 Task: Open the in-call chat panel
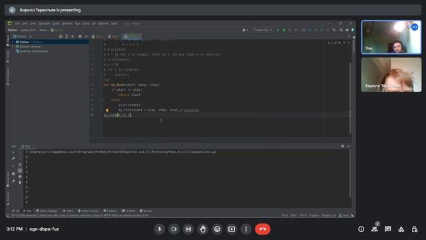[x=387, y=229]
